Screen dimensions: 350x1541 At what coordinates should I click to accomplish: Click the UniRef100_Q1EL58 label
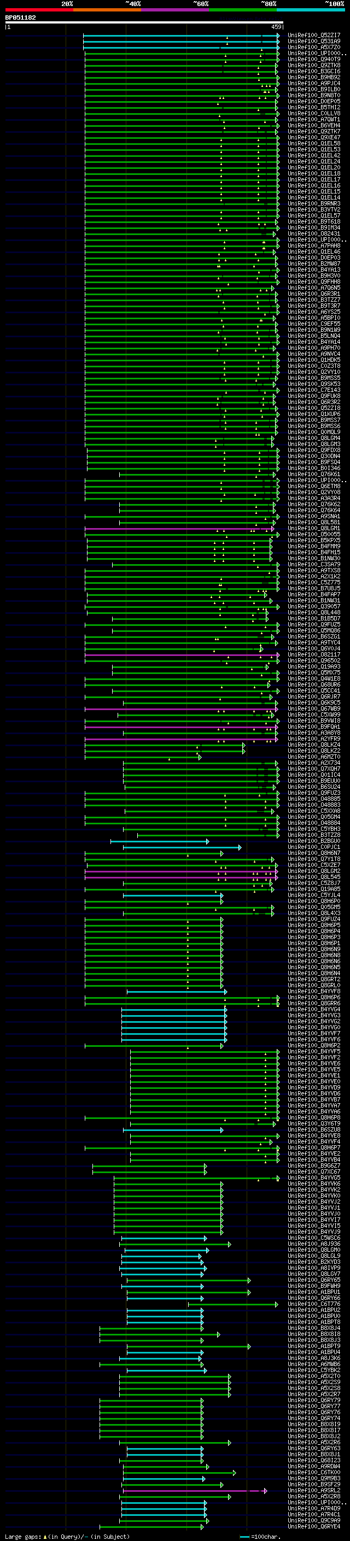pyautogui.click(x=314, y=144)
